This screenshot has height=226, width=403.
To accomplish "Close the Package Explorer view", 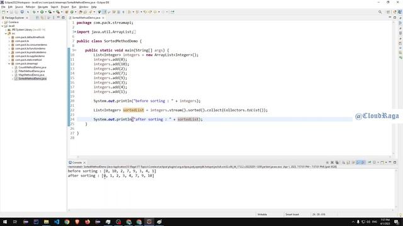I will (27, 18).
